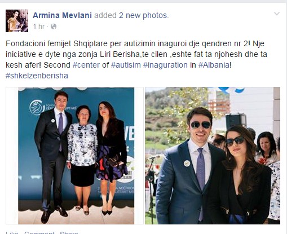Open Armina Mevlani's profile picture thumbnail
This screenshot has width=287, height=234.
click(17, 21)
